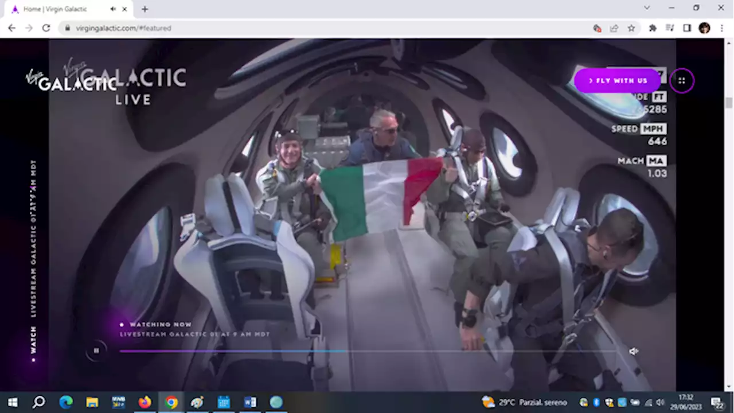The height and width of the screenshot is (413, 734).
Task: Click the Virgin Galactic logo
Action: coord(72,81)
